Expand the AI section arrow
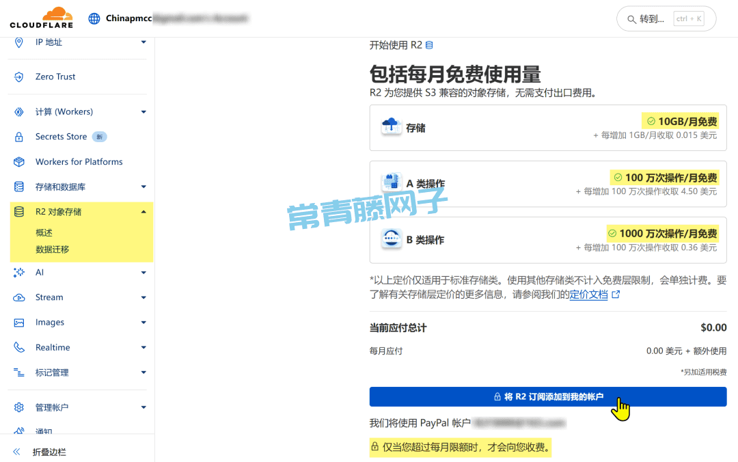738x462 pixels. (143, 273)
